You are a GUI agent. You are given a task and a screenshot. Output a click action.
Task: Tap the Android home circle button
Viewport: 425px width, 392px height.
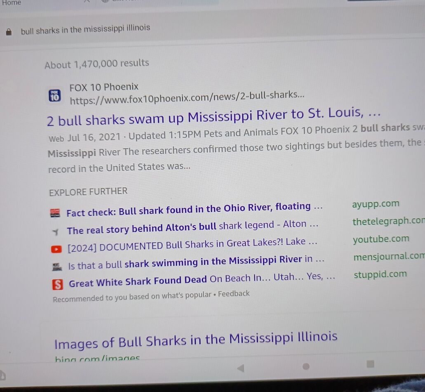[306, 366]
